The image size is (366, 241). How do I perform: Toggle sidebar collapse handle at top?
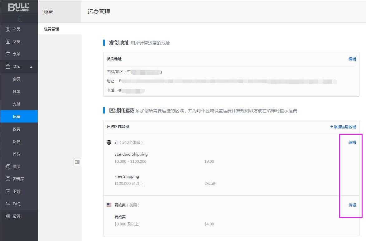pyautogui.click(x=19, y=18)
